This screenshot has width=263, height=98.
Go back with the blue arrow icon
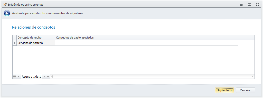(7, 13)
